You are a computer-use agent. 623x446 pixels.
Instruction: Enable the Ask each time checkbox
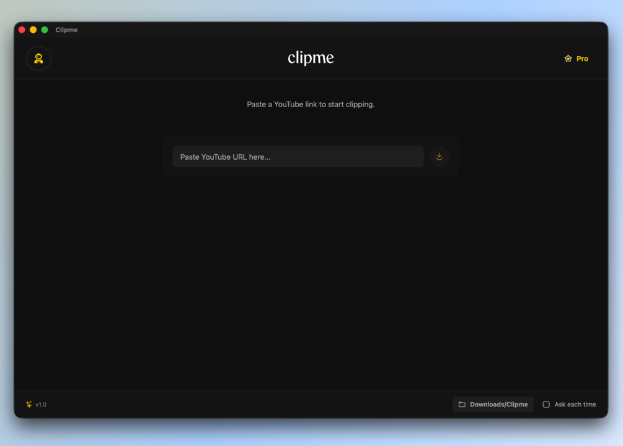coord(546,404)
